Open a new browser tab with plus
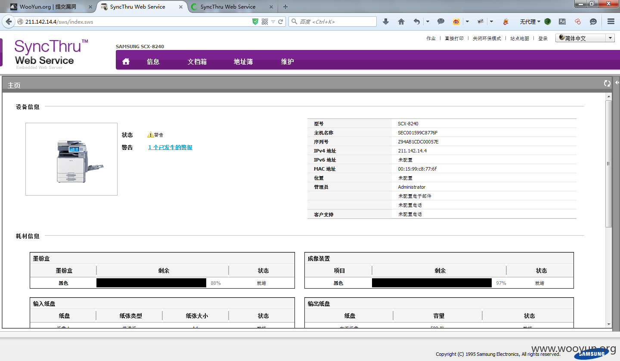 pos(285,7)
